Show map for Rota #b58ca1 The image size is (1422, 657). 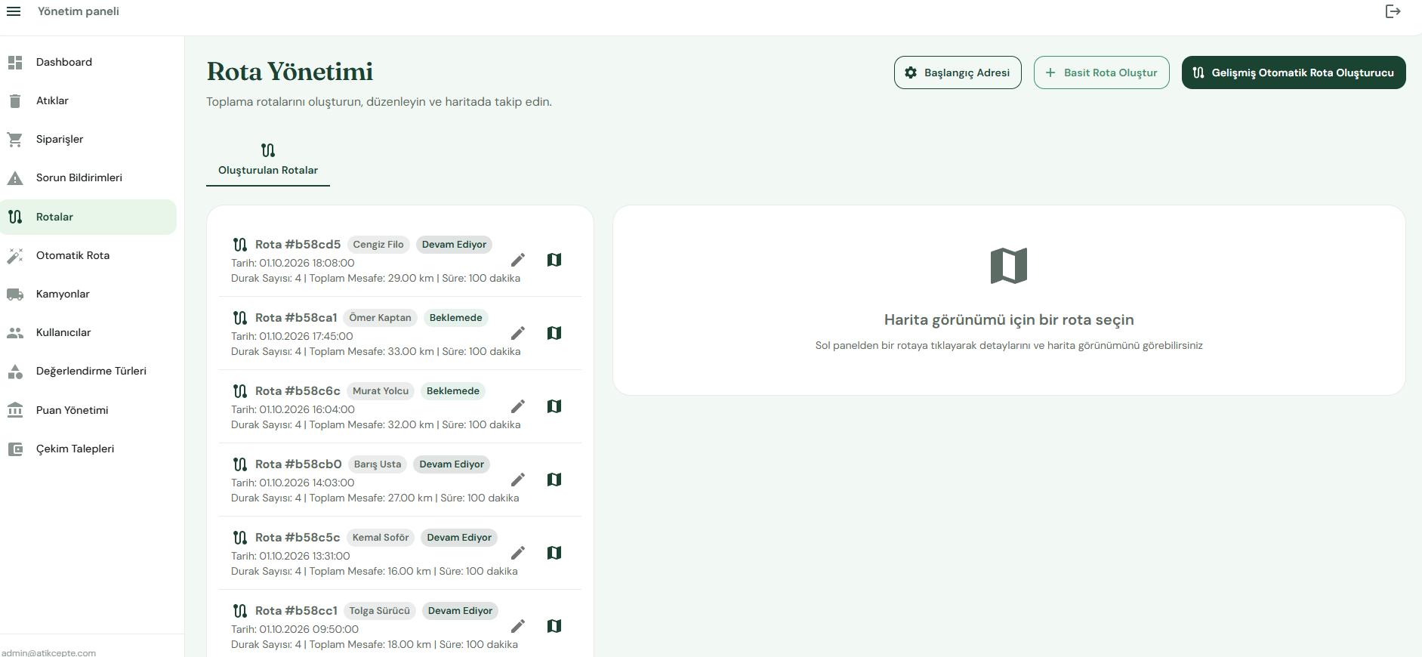point(554,333)
